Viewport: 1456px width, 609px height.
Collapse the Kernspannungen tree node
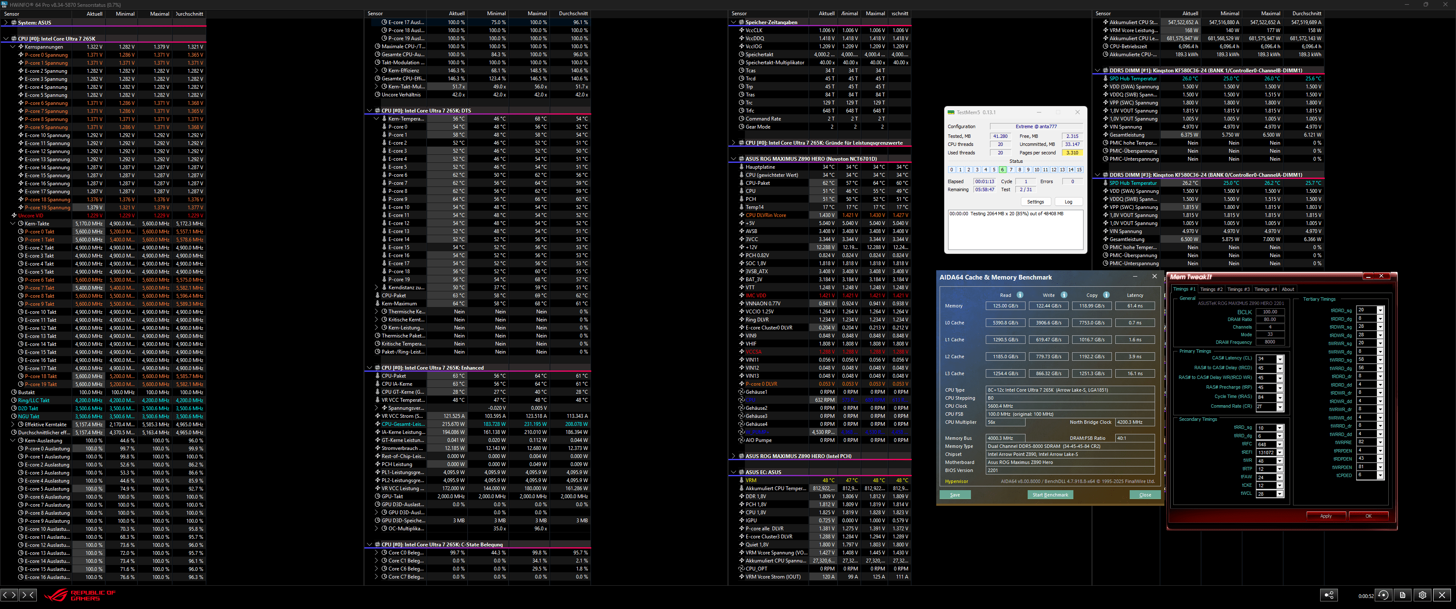(x=13, y=47)
